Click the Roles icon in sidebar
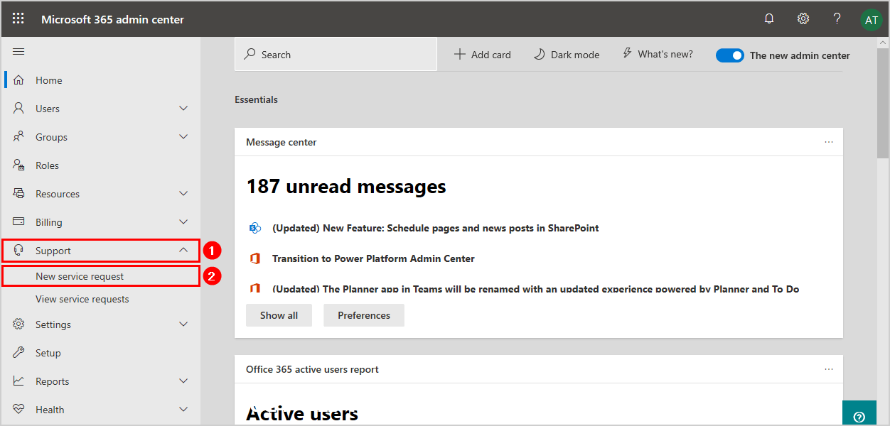 click(19, 165)
